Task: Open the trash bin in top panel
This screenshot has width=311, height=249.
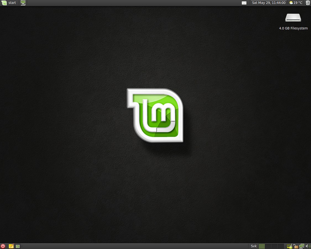Action: pyautogui.click(x=308, y=3)
